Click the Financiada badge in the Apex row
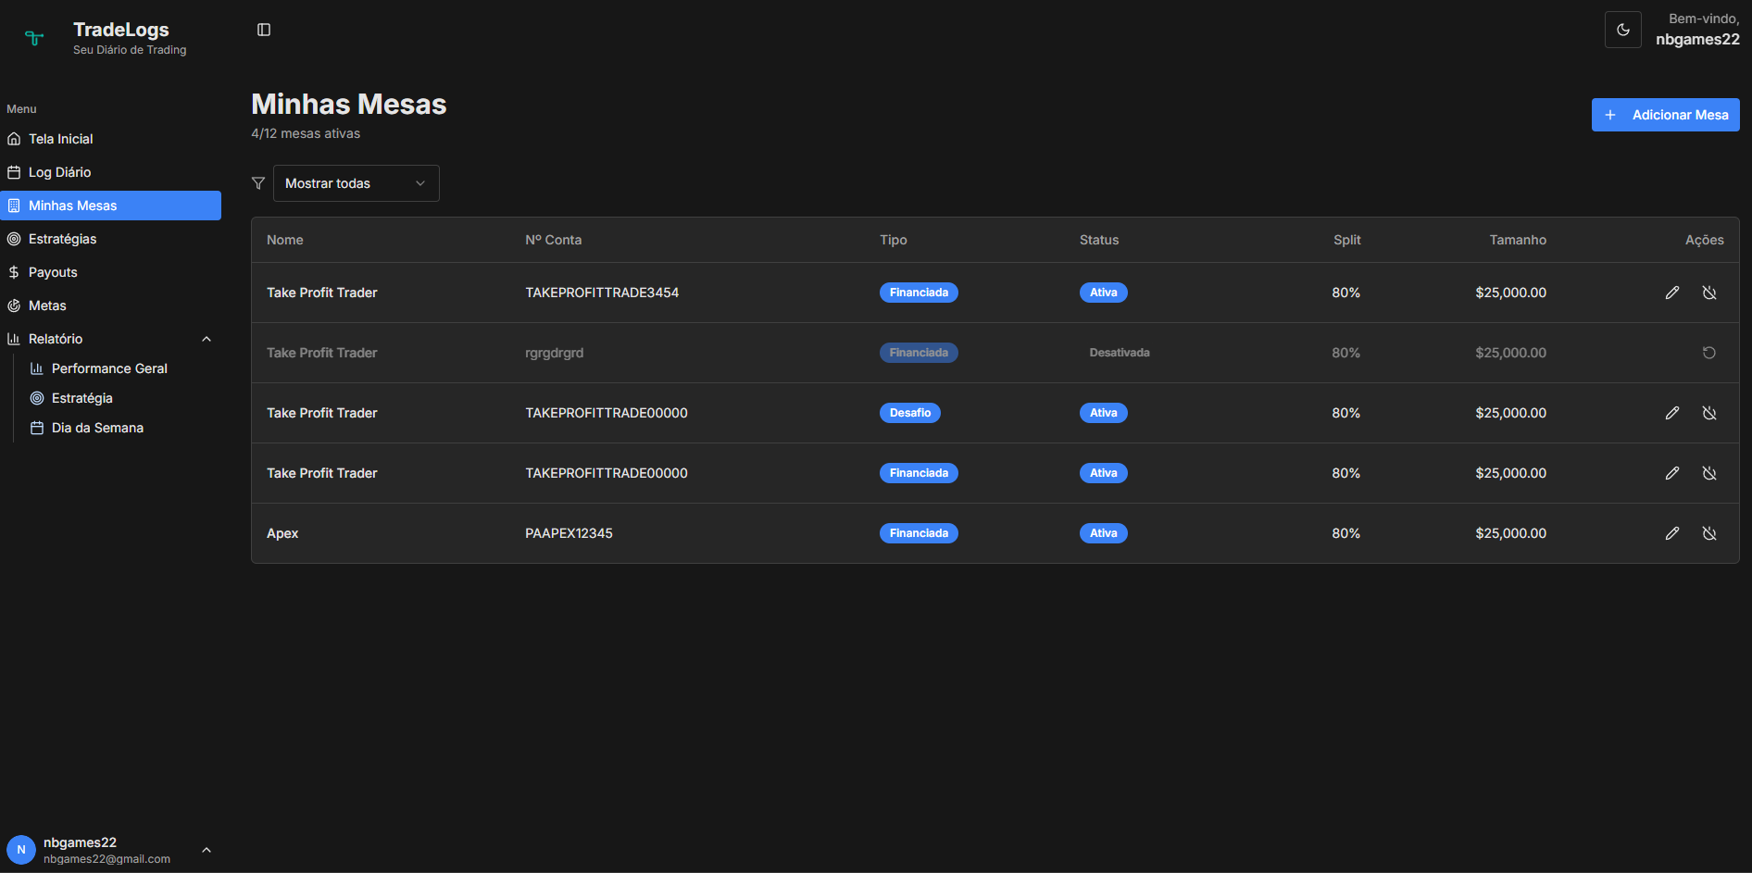 (919, 533)
